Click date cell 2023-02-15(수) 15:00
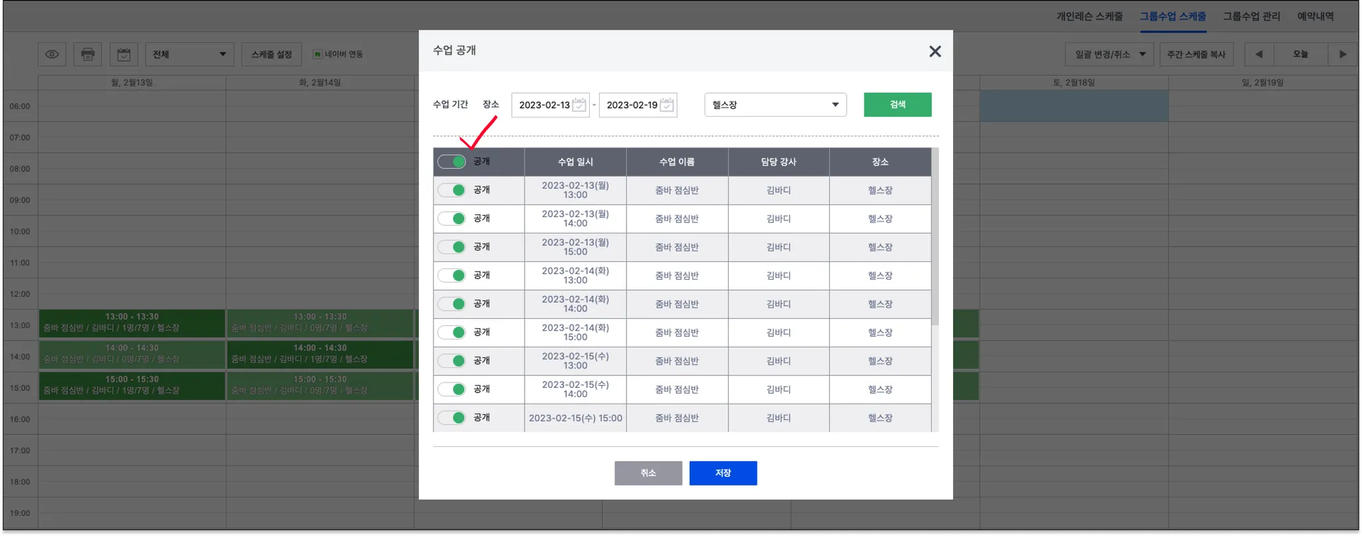This screenshot has width=1362, height=536. [575, 418]
